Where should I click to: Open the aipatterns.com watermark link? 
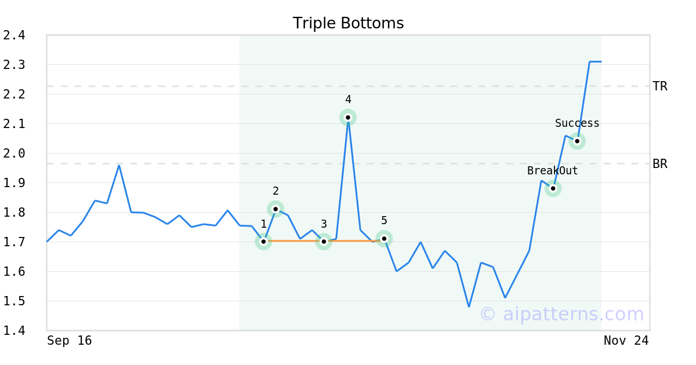coord(561,314)
